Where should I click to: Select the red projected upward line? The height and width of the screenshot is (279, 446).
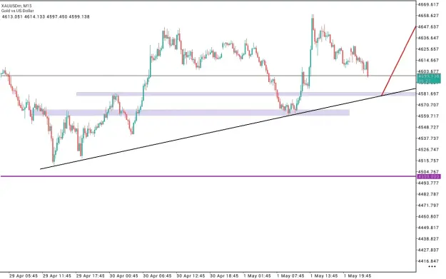point(399,61)
